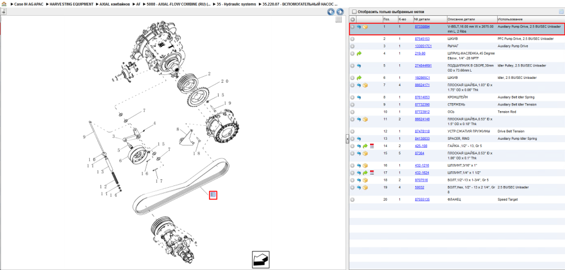
Task: Open part number link 87555135
Action: tap(422, 200)
